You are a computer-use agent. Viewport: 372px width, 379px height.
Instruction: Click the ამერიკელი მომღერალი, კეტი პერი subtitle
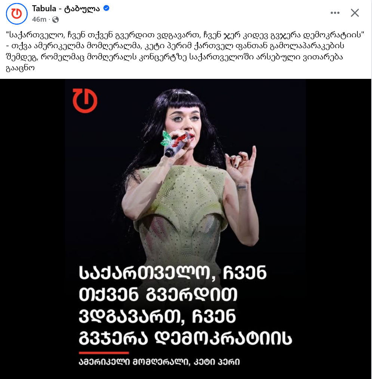tap(159, 362)
